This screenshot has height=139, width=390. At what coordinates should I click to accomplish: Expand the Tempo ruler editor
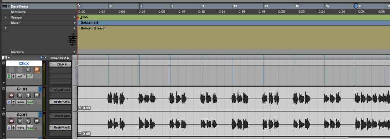pyautogui.click(x=5, y=17)
